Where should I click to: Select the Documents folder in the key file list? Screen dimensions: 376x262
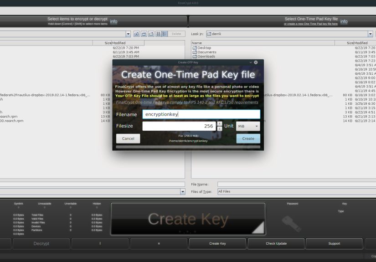[204, 52]
